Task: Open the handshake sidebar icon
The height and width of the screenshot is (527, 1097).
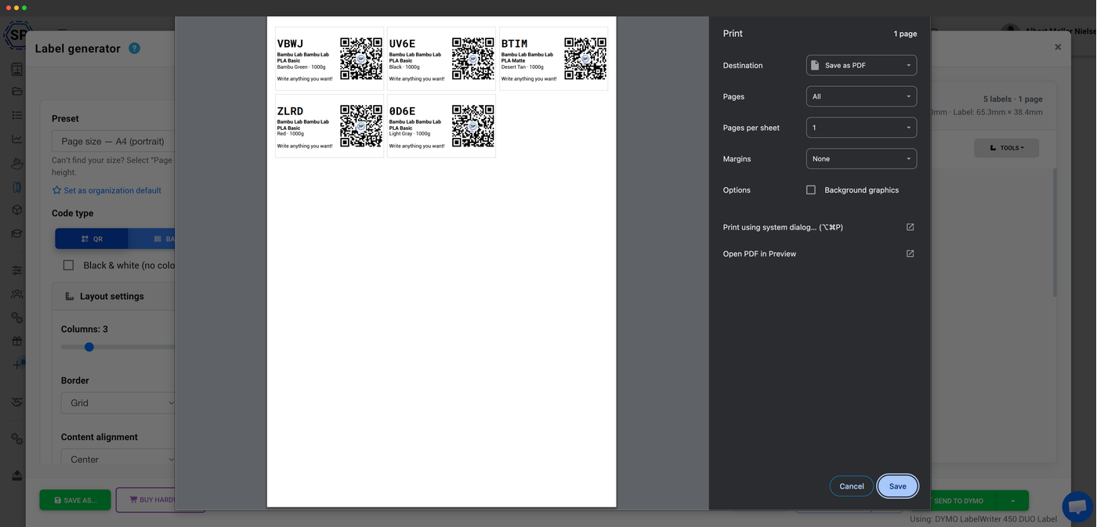Action: pos(17,402)
